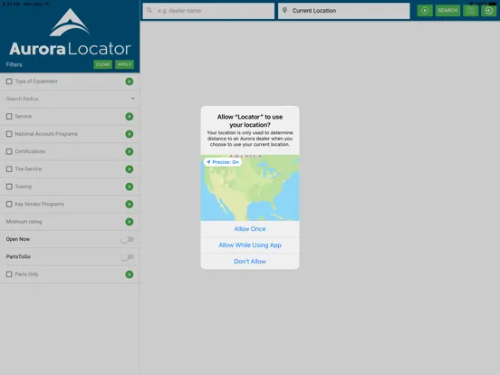
Task: Click the CLEAR filters button
Action: click(x=102, y=64)
